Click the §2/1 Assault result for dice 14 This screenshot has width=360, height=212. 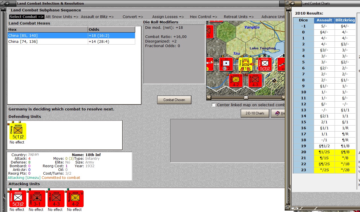(324, 116)
